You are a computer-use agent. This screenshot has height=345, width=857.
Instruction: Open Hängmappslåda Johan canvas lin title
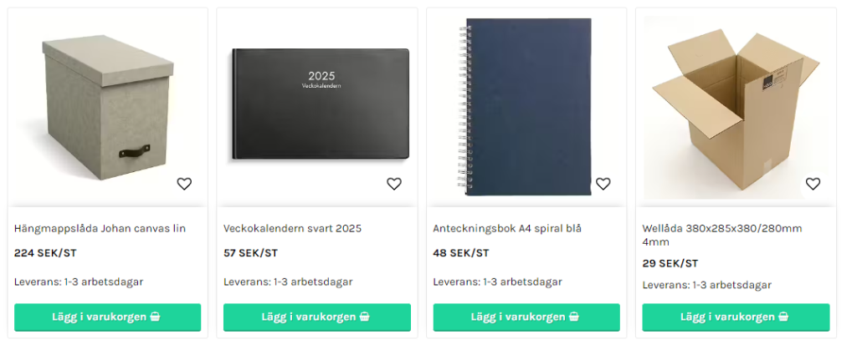(x=100, y=229)
